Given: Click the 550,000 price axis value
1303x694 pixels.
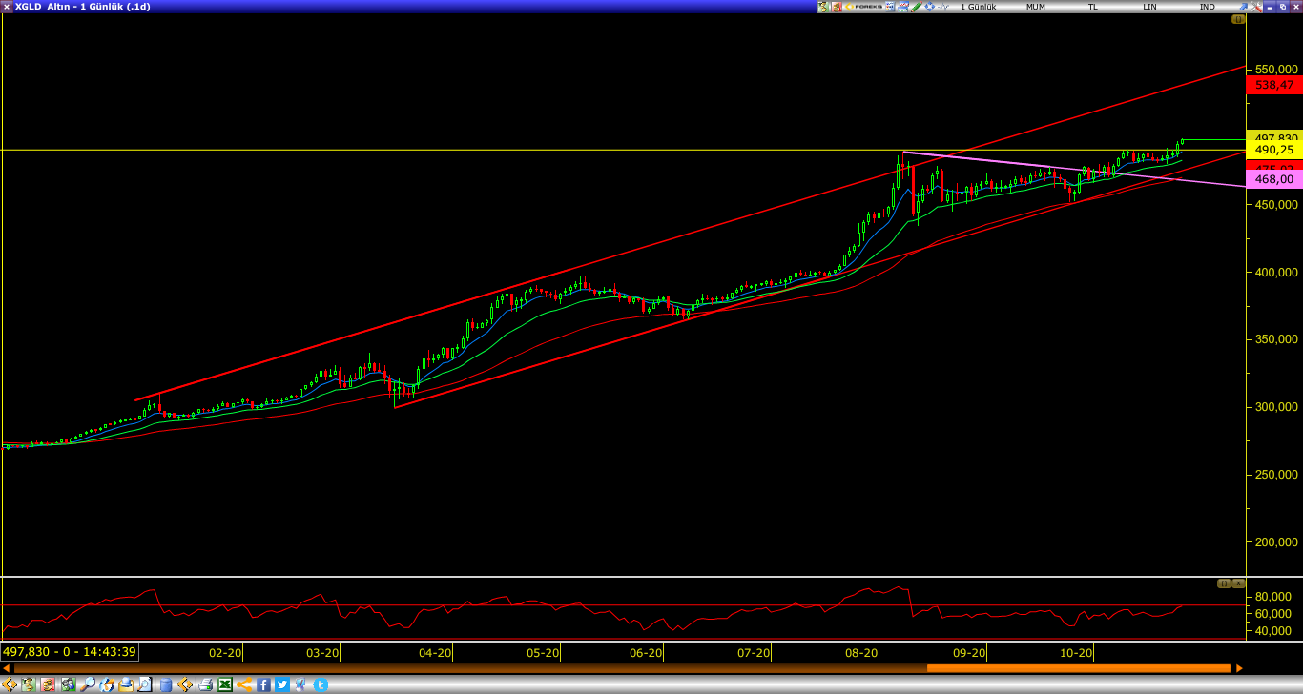Looking at the screenshot, I should click(x=1275, y=70).
